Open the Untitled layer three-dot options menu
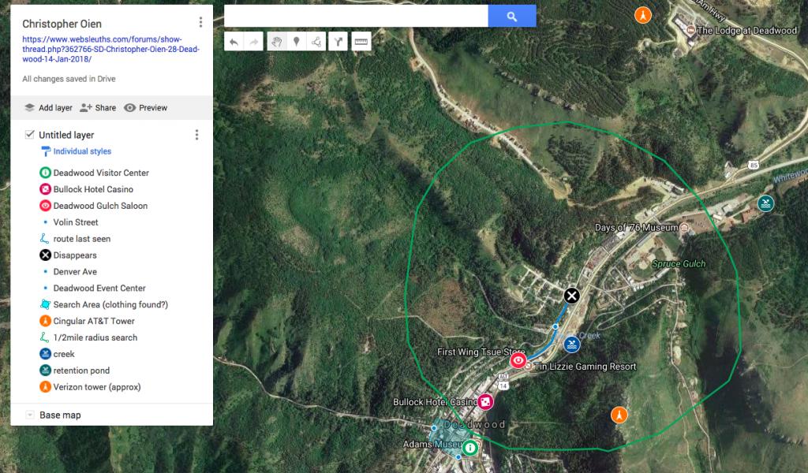The image size is (808, 473). [x=196, y=135]
